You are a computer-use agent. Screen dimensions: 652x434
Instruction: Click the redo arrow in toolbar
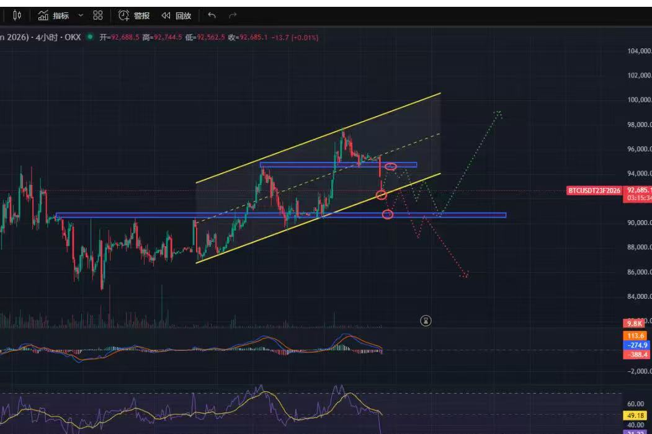click(x=233, y=15)
